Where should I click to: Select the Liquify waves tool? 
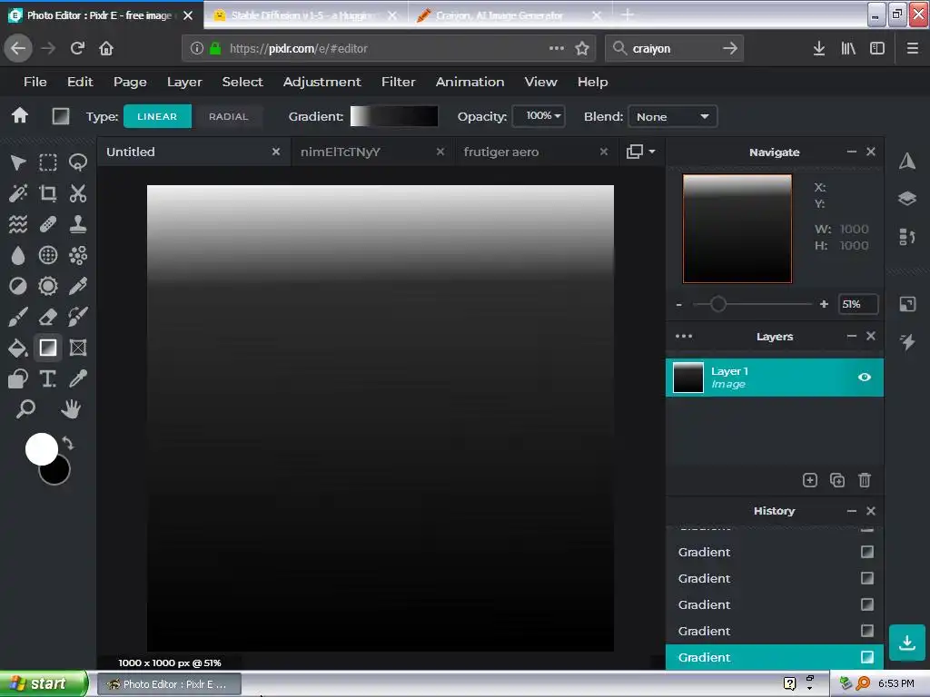[x=18, y=224]
